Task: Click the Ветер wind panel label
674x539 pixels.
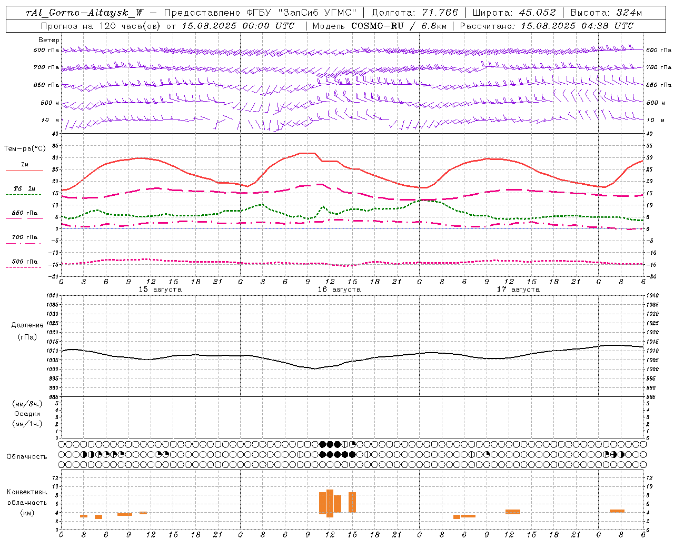Action: (49, 40)
